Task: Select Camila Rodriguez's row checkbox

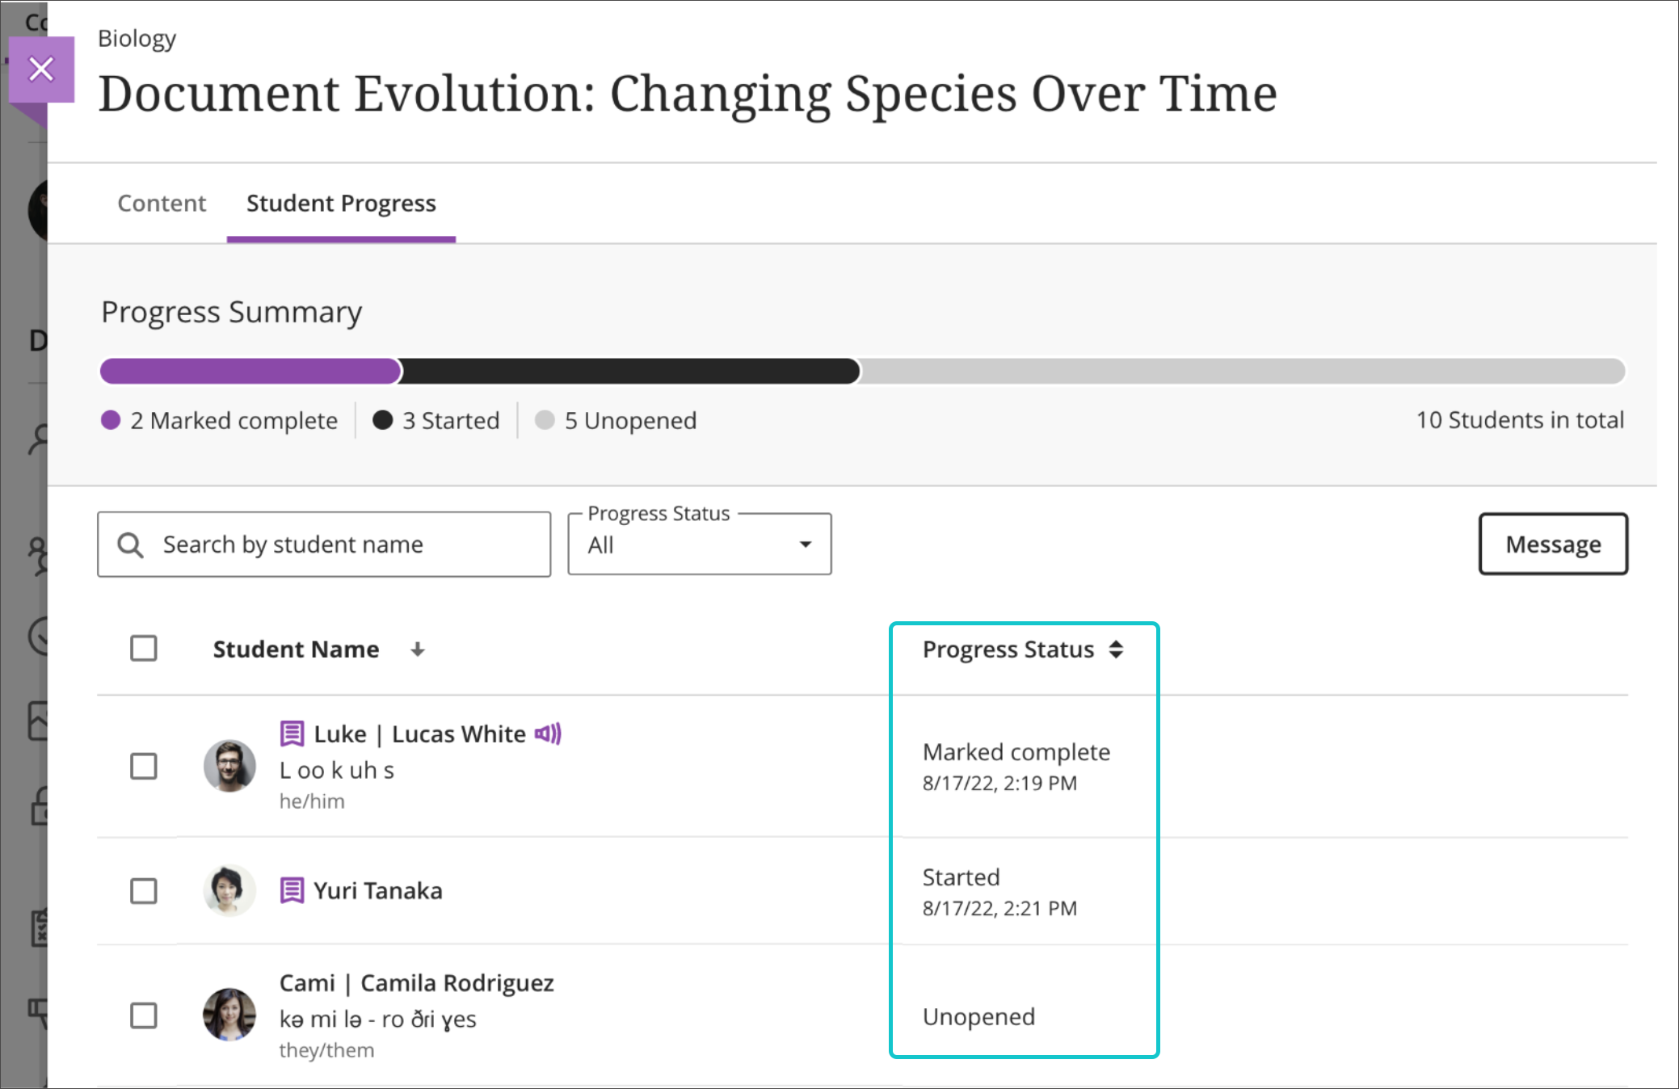Action: click(x=144, y=1015)
